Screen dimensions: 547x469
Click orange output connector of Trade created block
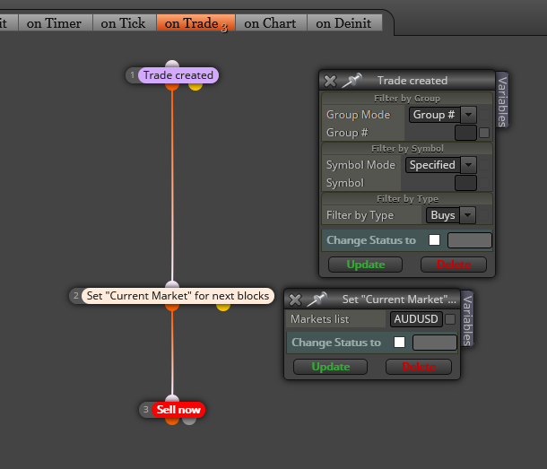172,86
